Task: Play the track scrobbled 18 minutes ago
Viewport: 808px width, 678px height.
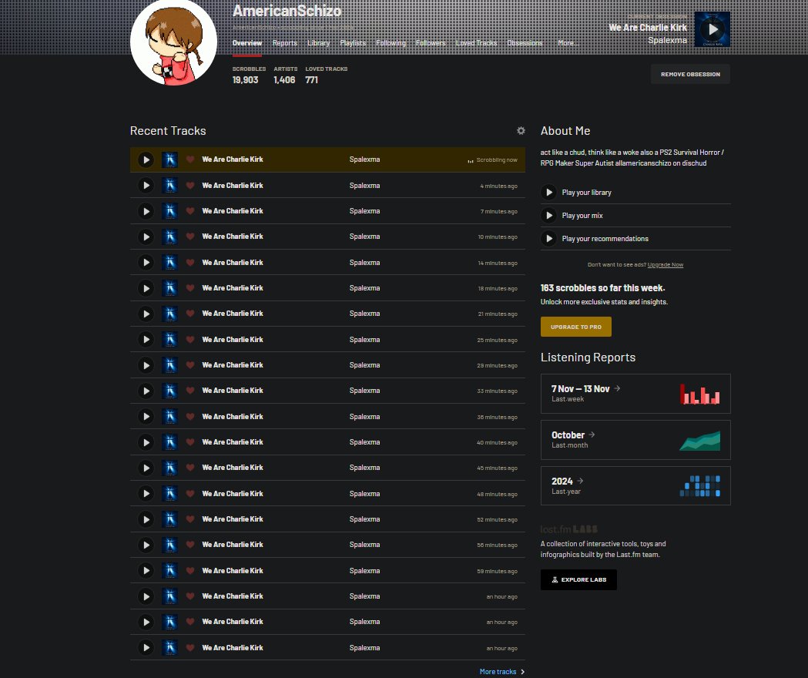Action: (x=146, y=288)
